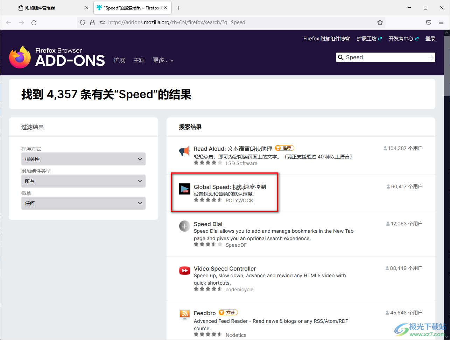Click the Read Aloud megaphone icon
This screenshot has height=340, width=450.
[x=184, y=151]
